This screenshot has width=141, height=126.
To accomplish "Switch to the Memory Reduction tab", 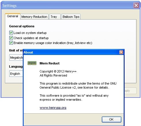I will [x=34, y=17].
